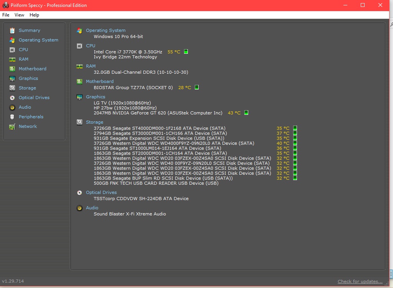Click the chip icon beside CPU heading
This screenshot has width=393, height=288.
(x=80, y=46)
